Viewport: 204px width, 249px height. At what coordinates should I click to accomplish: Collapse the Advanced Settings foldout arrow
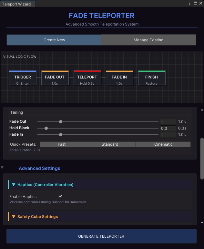[2, 168]
